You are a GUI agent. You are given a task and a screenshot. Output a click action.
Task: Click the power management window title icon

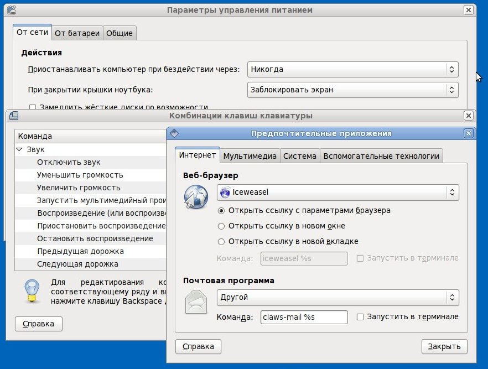pos(12,10)
